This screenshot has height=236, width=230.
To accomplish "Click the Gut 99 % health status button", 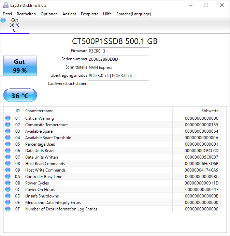I will click(20, 66).
